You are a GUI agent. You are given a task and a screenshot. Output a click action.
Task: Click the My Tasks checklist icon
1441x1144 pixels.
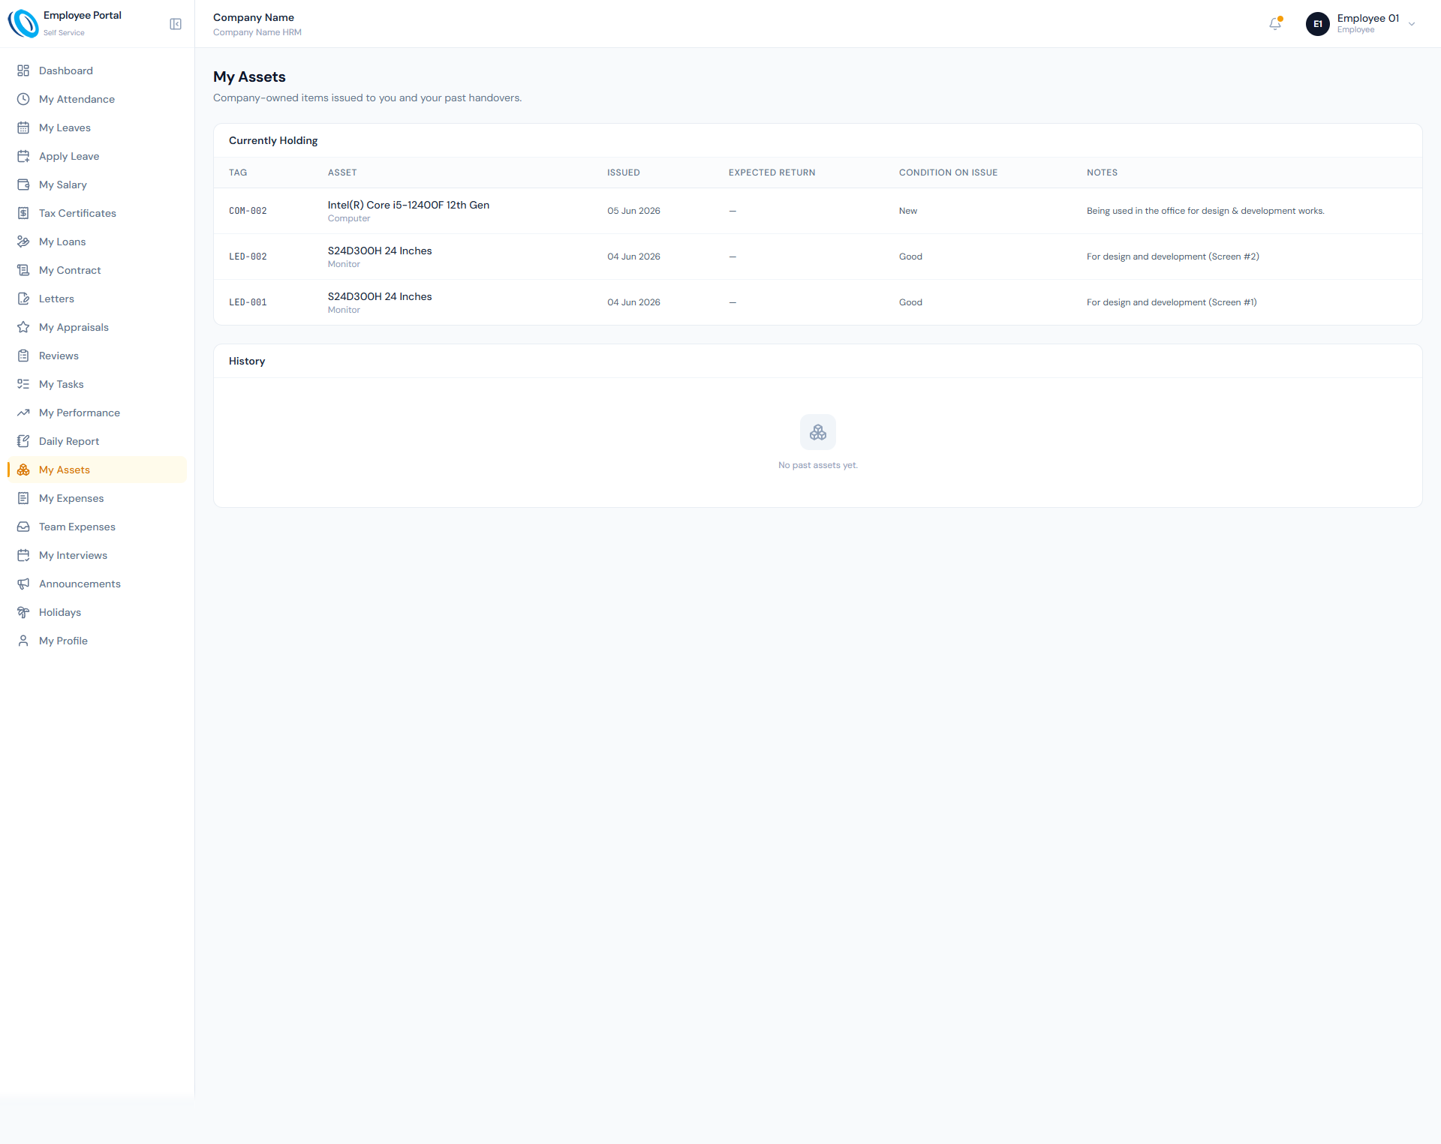[x=23, y=384]
